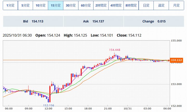Screen dimensions: 187x112
Task: Switch to monthly 月足 chart
Action: click(x=176, y=5)
